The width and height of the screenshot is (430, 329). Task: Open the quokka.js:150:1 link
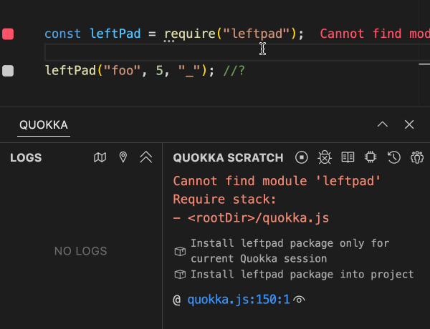click(x=238, y=300)
